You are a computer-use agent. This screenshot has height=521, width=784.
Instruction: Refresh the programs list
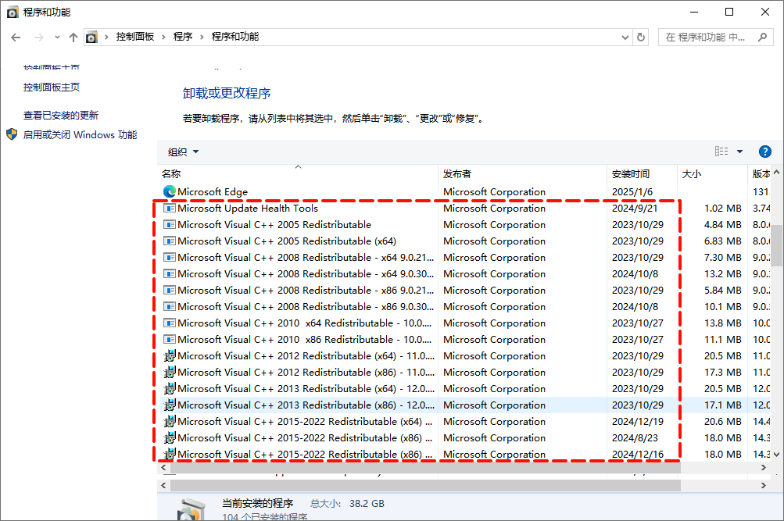pos(640,37)
